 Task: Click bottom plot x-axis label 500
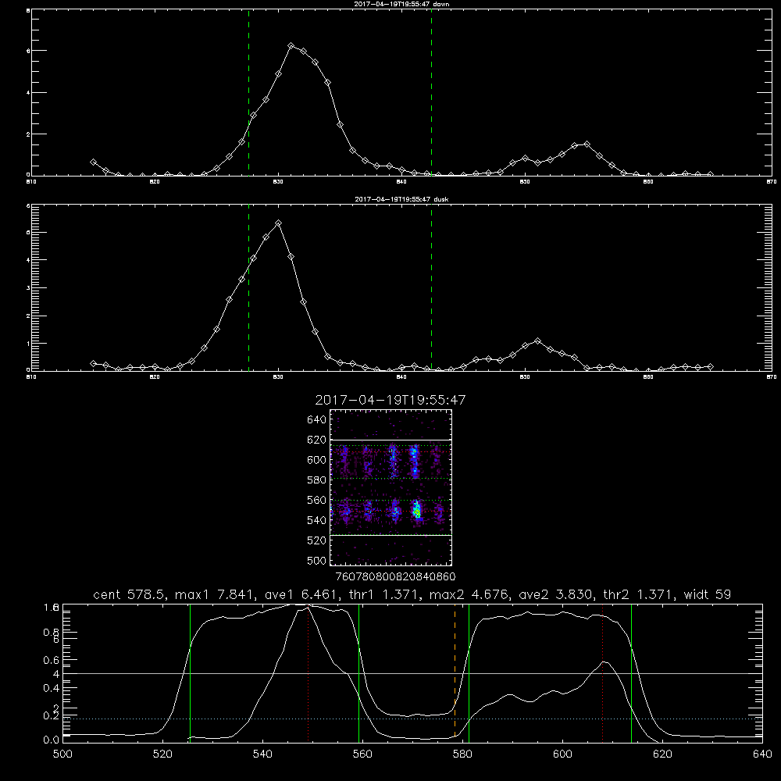tap(62, 754)
